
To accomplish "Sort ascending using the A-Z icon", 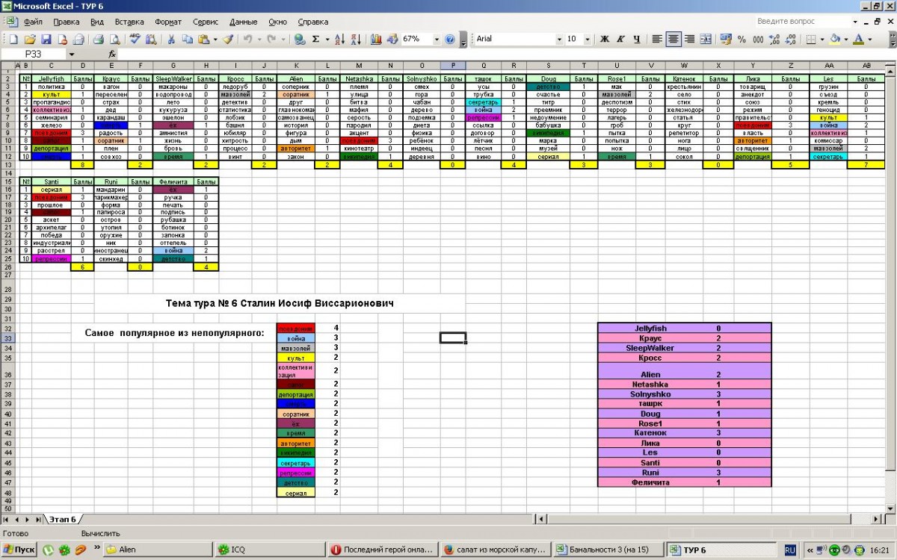I will coord(339,39).
